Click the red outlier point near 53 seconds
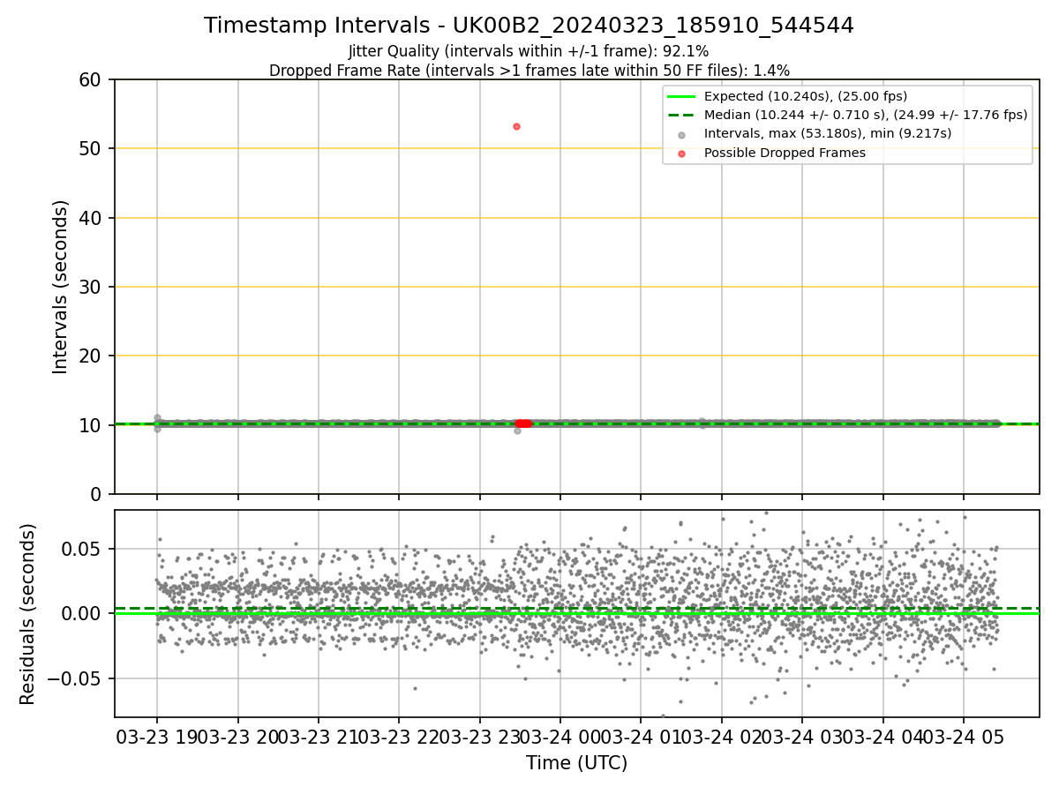1059x794 pixels. (x=516, y=126)
